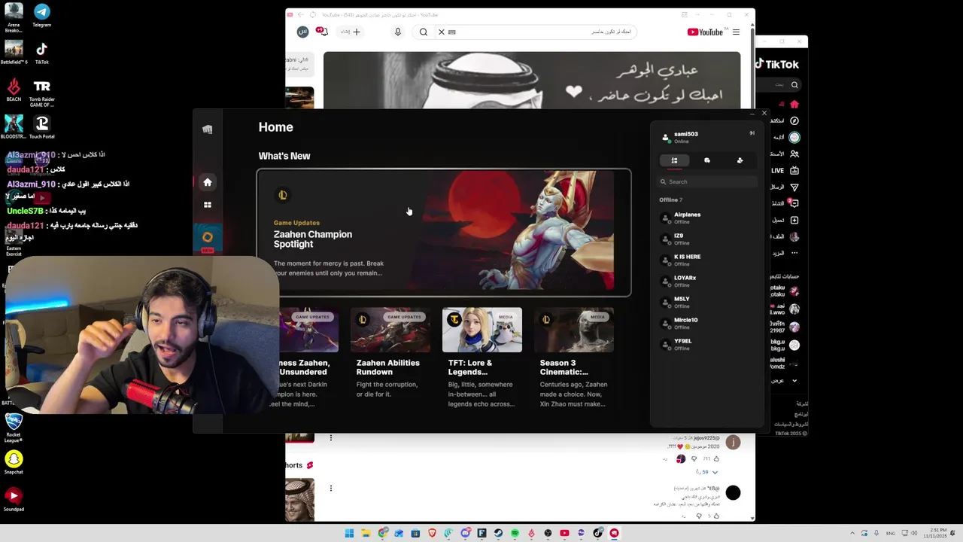Click the TikTok home icon in sidebar
Viewport: 963px width, 542px height.
(794, 104)
